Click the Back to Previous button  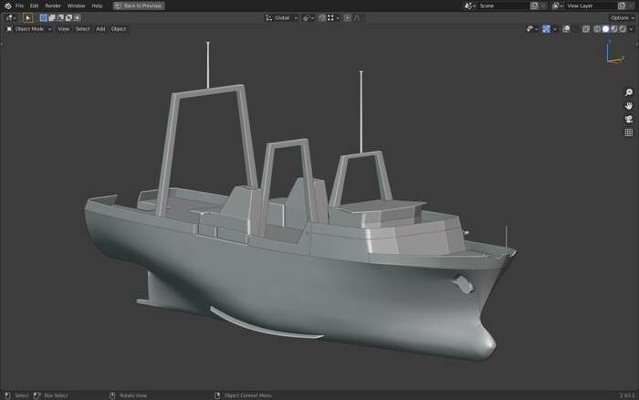139,5
